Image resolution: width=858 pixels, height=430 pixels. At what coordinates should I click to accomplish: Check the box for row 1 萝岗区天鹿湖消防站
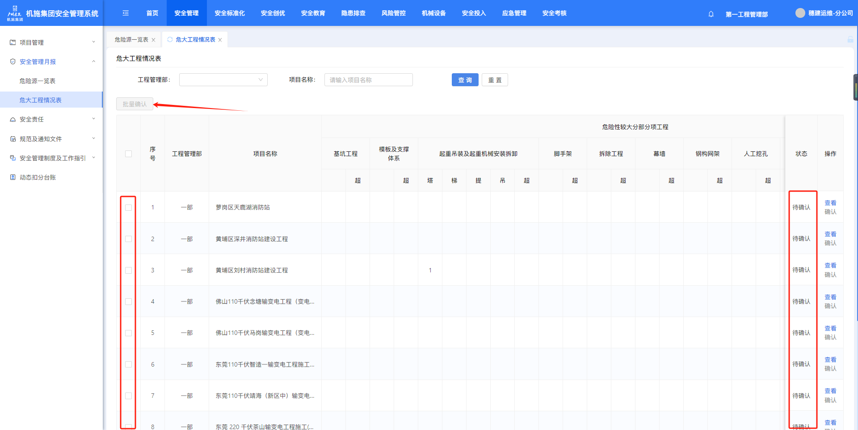coord(129,208)
